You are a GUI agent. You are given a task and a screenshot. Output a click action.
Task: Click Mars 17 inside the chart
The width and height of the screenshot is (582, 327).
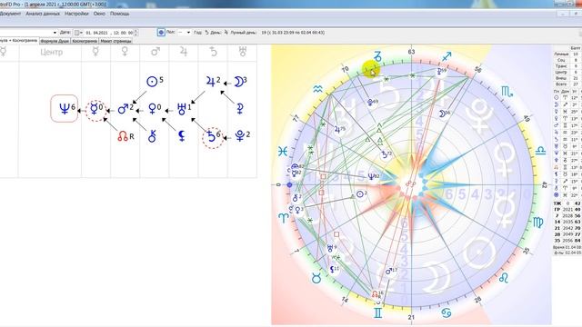pyautogui.click(x=391, y=271)
